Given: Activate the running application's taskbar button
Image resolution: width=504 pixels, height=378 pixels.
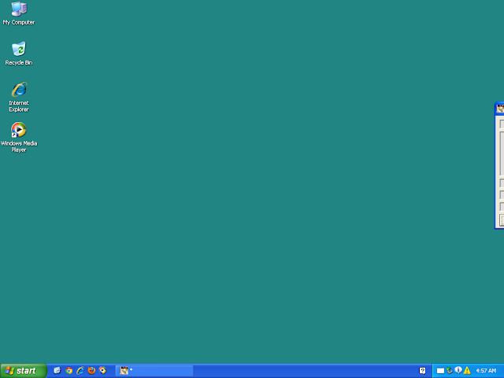Looking at the screenshot, I should click(154, 371).
